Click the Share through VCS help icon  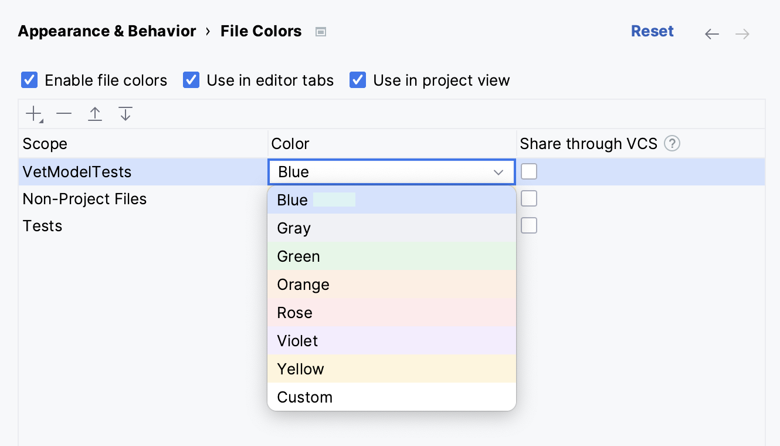[672, 144]
